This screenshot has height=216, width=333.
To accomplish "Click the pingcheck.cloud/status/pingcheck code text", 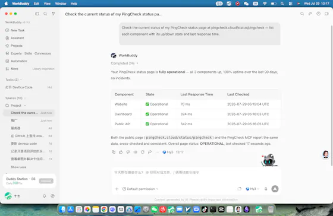I will tap(178, 138).
